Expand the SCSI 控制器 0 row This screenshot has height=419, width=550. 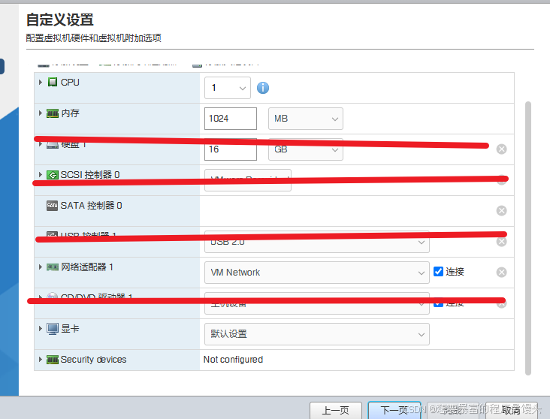tap(41, 174)
